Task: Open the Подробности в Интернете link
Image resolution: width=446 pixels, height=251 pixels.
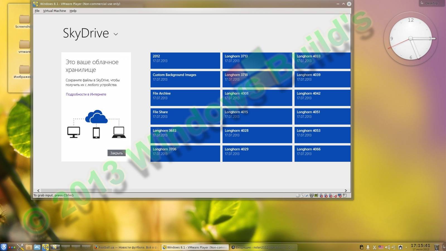Action: (x=86, y=94)
